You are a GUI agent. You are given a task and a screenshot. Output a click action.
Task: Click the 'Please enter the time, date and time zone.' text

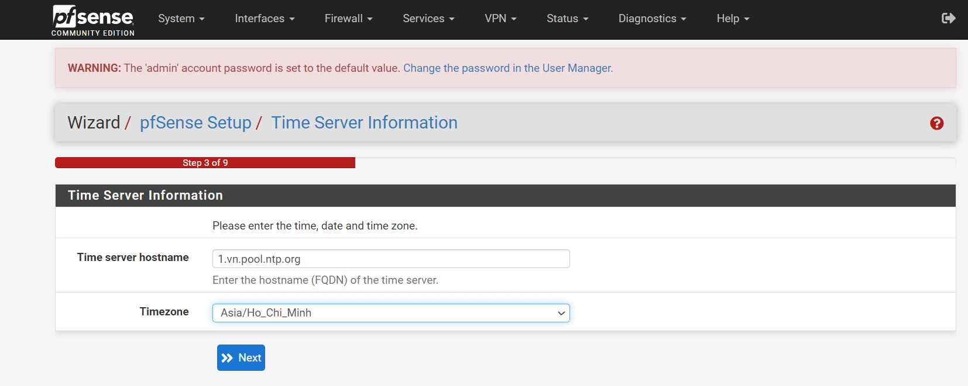[x=315, y=226]
